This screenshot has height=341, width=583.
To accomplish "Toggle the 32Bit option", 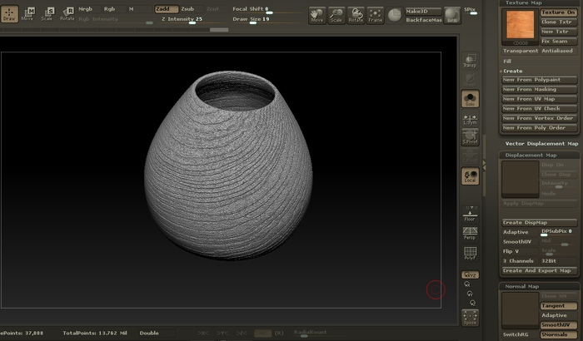I will (x=559, y=261).
